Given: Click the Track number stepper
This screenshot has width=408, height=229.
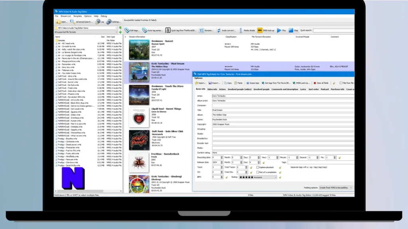Looking at the screenshot, I should tap(222, 167).
